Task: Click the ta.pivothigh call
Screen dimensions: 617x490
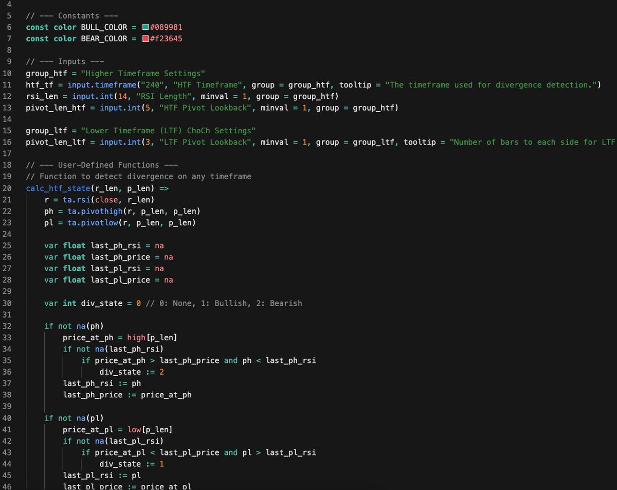Action: click(95, 211)
